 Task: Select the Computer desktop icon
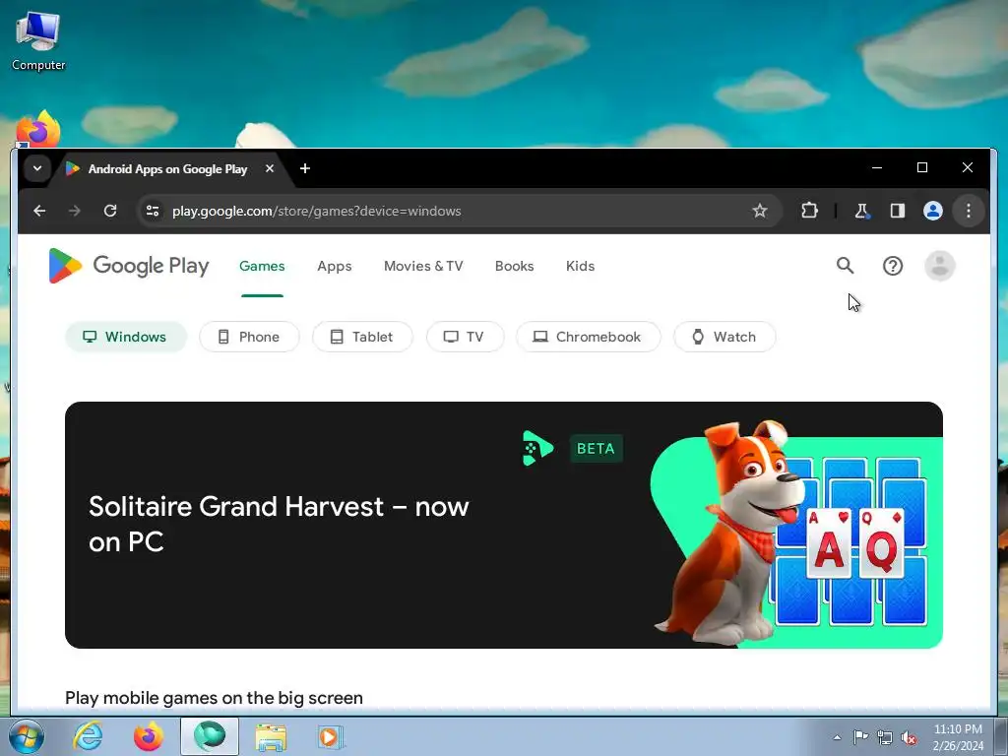click(x=38, y=41)
